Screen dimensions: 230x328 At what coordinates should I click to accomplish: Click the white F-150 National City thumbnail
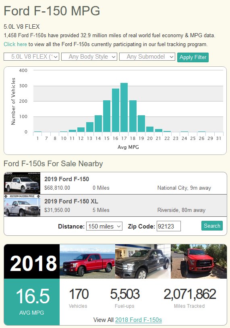(x=22, y=183)
